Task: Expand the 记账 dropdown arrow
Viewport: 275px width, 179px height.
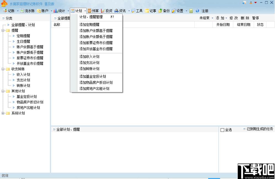Action: [18, 11]
